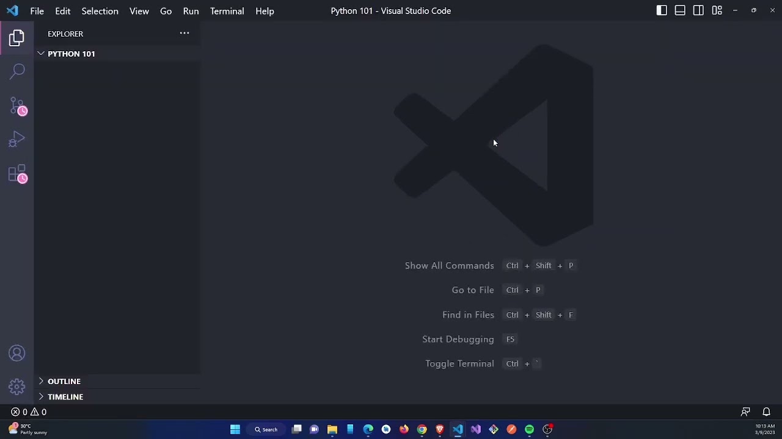Open the Explorer views and more actions menu

pyautogui.click(x=185, y=34)
